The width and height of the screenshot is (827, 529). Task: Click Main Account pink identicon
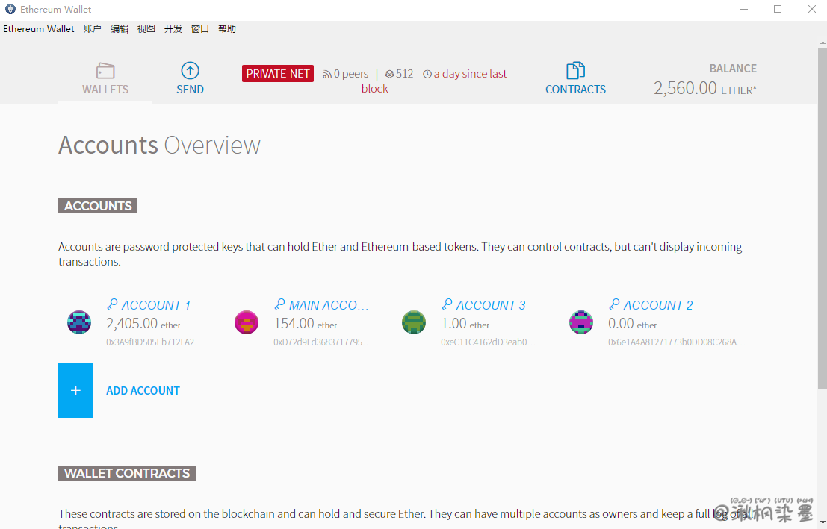pyautogui.click(x=247, y=322)
